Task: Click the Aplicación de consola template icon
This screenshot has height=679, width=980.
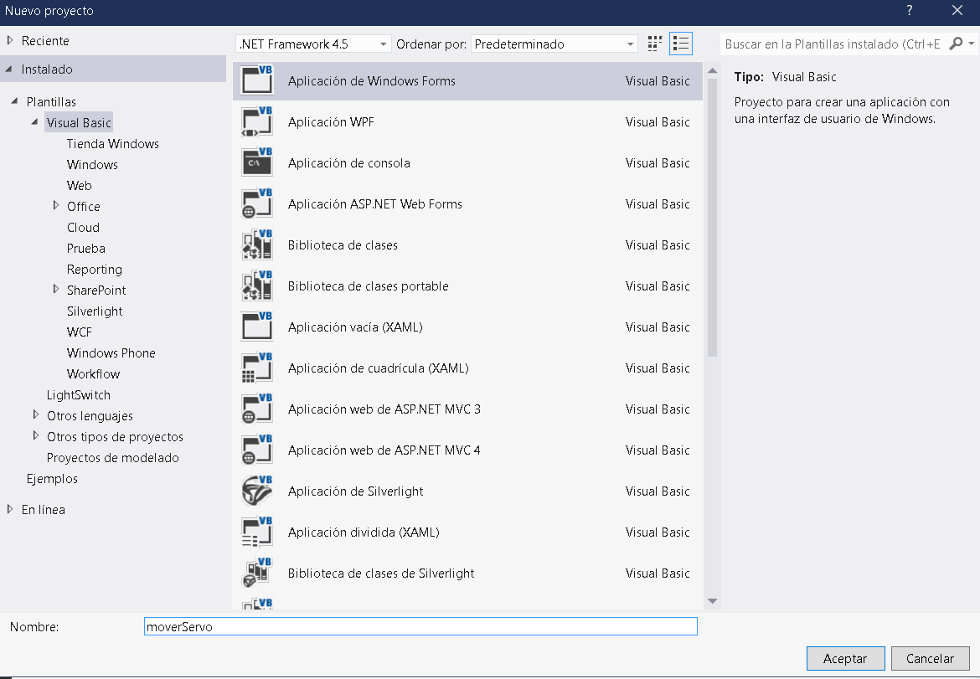Action: [257, 162]
